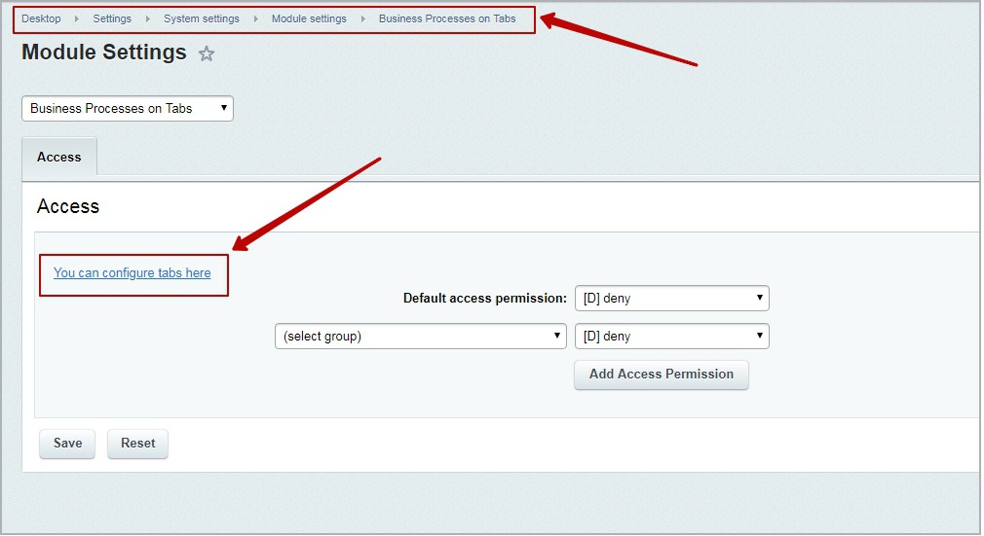Click the 'Access' section heading
The width and height of the screenshot is (984, 536).
click(x=68, y=206)
